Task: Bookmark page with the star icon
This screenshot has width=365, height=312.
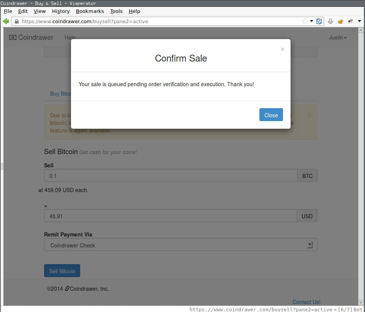Action: (x=305, y=21)
